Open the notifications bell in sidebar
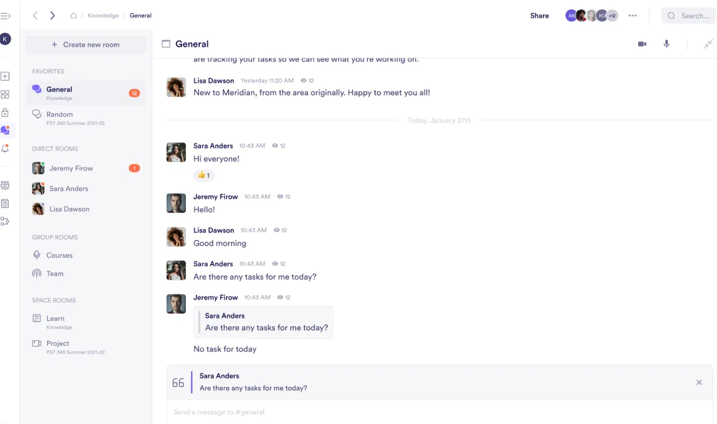Viewport: 717px width, 424px height. click(x=5, y=148)
